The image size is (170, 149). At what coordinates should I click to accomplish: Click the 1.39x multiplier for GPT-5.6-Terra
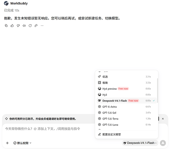148,119
